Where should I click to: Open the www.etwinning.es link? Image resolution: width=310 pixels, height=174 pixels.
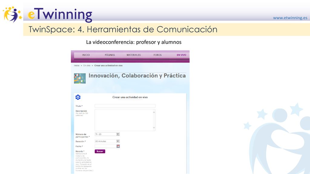[290, 18]
